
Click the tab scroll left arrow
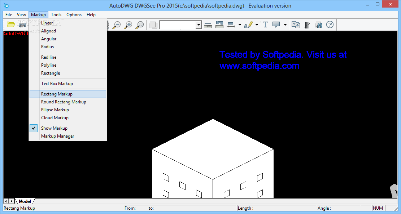[x=6, y=201]
